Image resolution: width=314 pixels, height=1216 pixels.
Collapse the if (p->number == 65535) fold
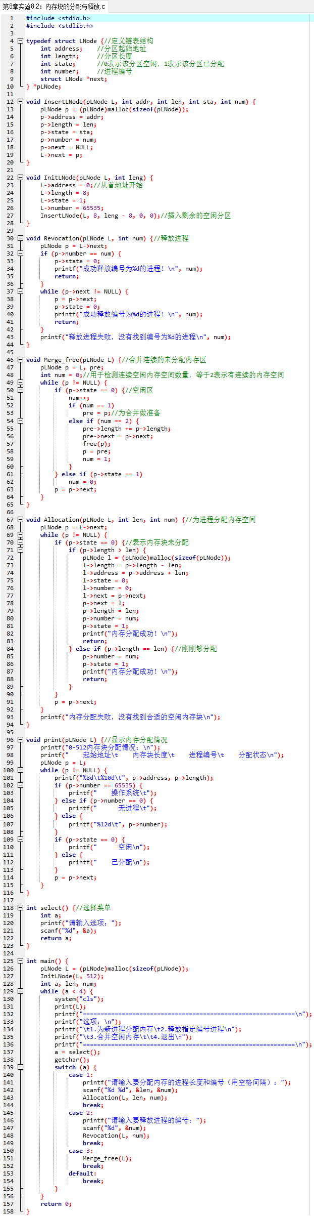20,785
